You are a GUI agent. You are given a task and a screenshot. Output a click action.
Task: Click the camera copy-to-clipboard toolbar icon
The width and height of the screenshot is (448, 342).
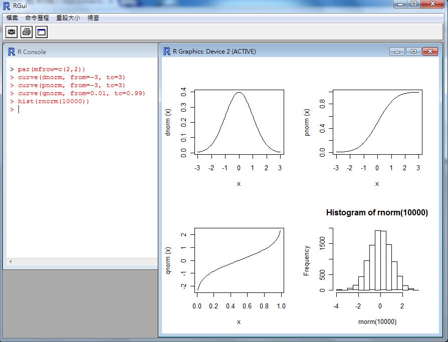click(12, 32)
